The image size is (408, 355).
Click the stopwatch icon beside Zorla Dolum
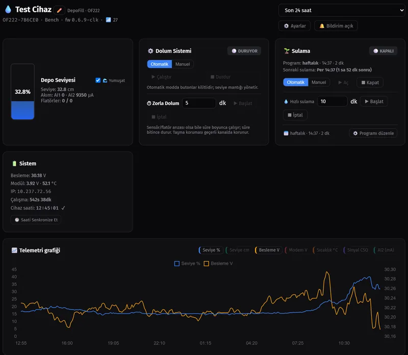(x=149, y=104)
